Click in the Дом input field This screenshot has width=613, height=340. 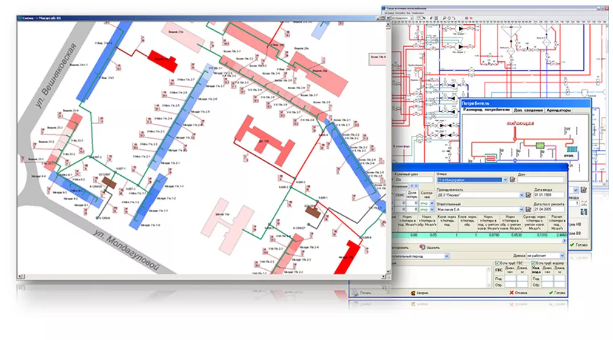coord(541,180)
